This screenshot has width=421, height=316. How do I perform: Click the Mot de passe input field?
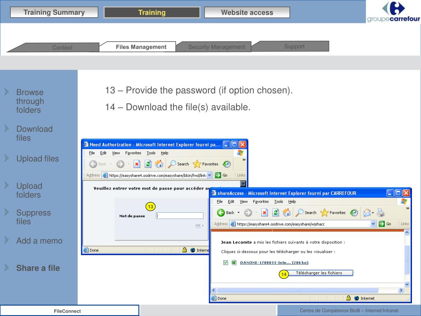(180, 216)
